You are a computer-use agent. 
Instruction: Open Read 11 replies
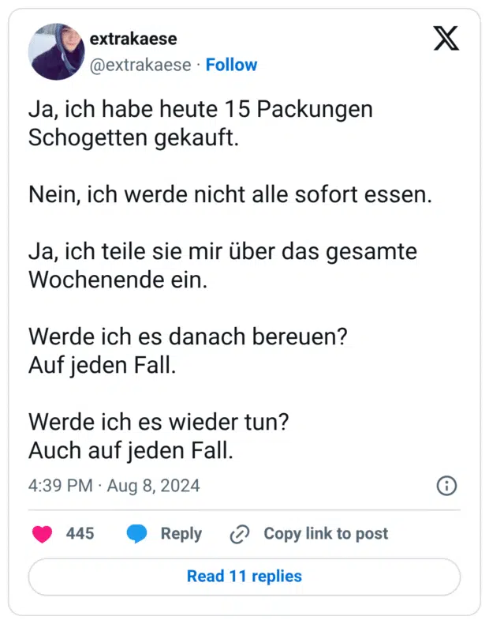click(x=244, y=577)
